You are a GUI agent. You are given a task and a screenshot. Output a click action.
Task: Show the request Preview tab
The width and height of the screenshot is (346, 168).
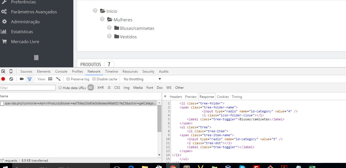pos(191,97)
